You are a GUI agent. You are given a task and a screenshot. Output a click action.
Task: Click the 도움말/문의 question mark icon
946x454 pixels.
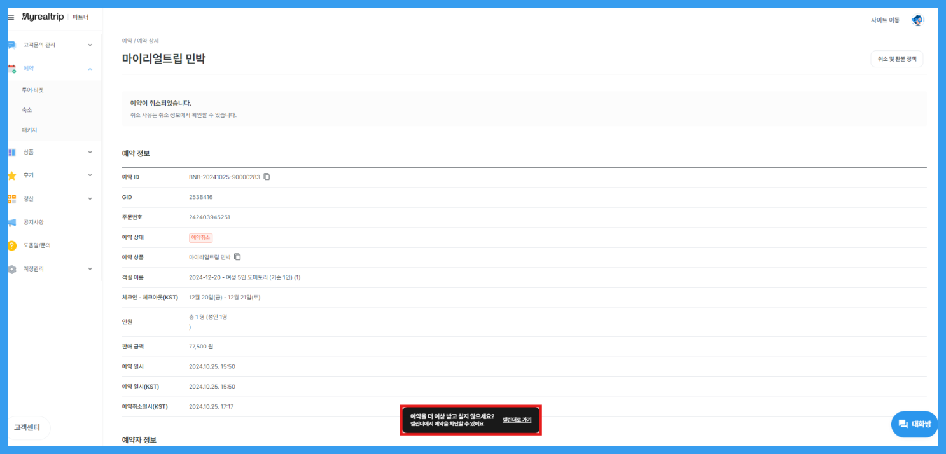click(11, 245)
